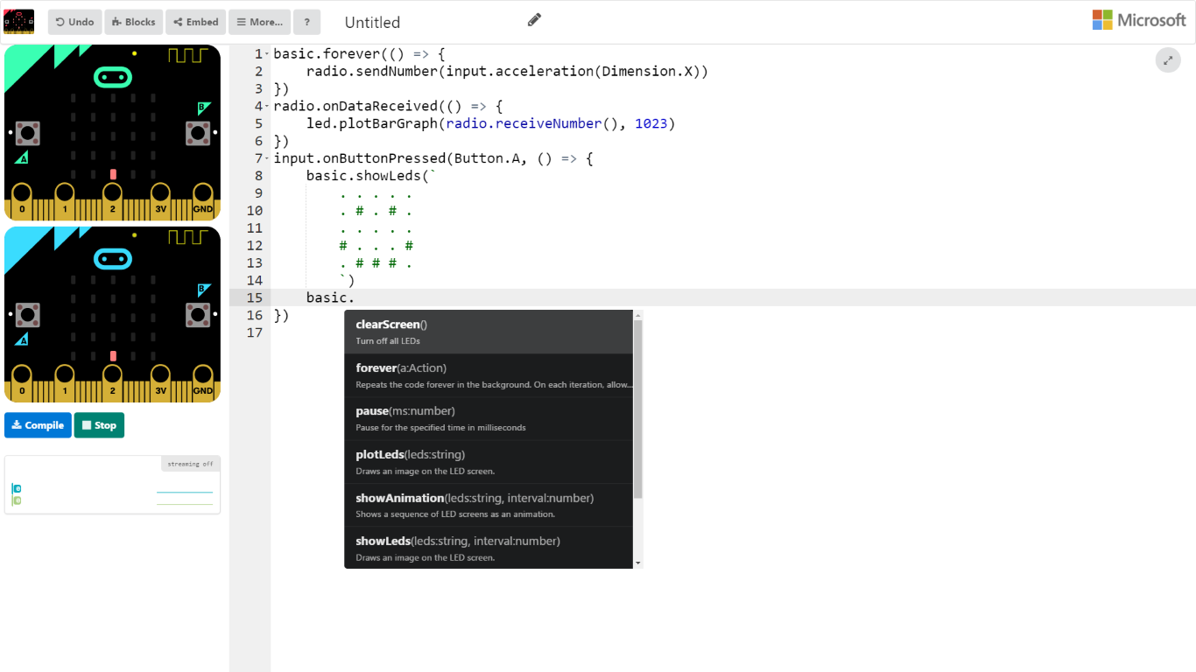Collapse code fold on line 4

(267, 107)
